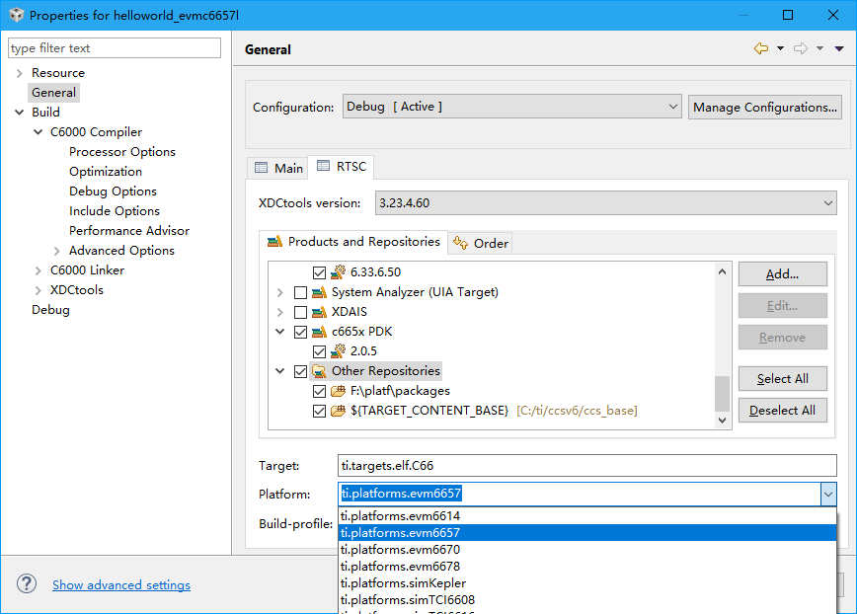Click the forward navigation arrow icon
The width and height of the screenshot is (857, 614).
801,48
